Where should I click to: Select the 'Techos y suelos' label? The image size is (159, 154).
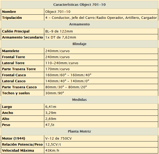click(x=16, y=93)
